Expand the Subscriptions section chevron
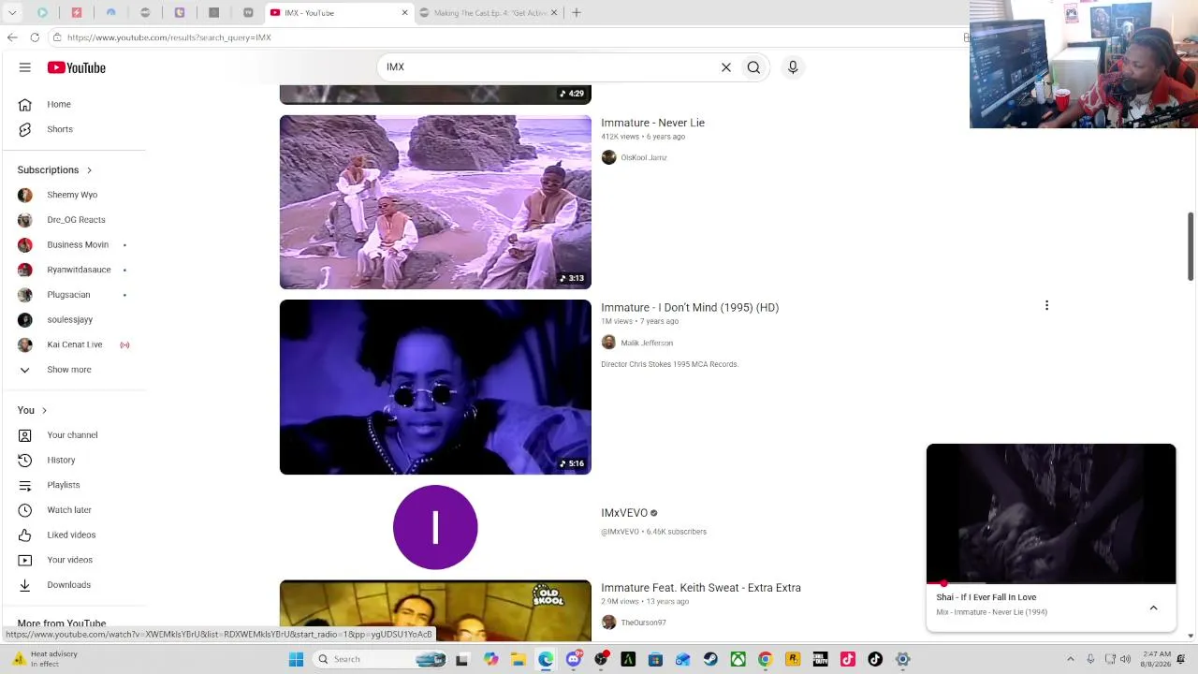Image resolution: width=1198 pixels, height=674 pixels. tap(89, 170)
